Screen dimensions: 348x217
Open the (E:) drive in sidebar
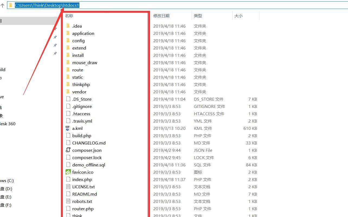pos(6,197)
